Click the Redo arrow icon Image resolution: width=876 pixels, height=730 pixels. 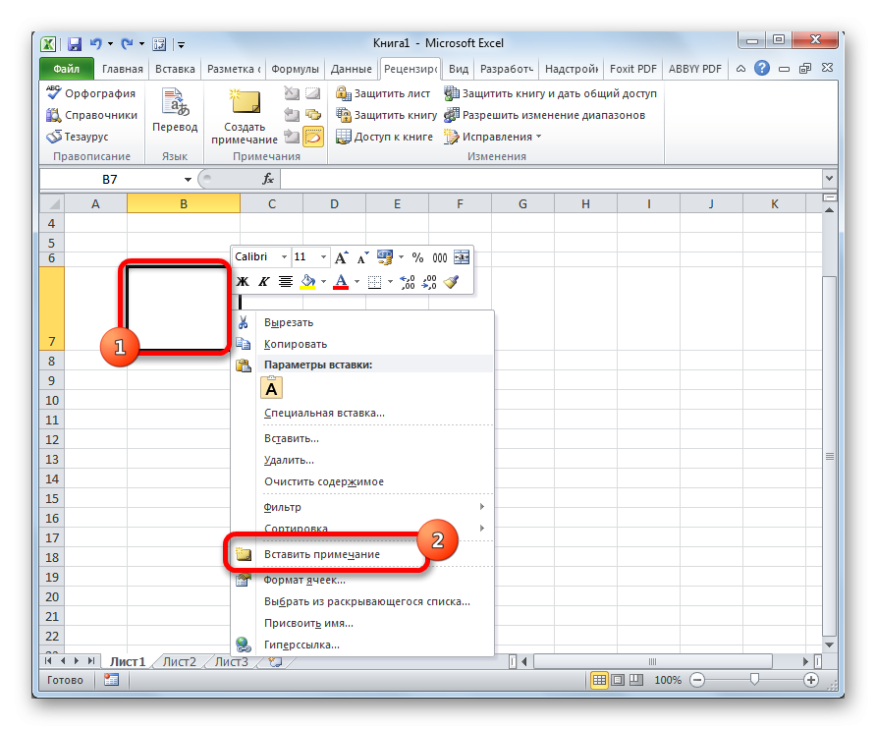coord(128,43)
